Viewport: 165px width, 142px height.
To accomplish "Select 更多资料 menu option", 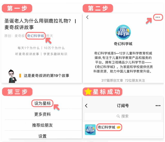I will pyautogui.click(x=43, y=114).
